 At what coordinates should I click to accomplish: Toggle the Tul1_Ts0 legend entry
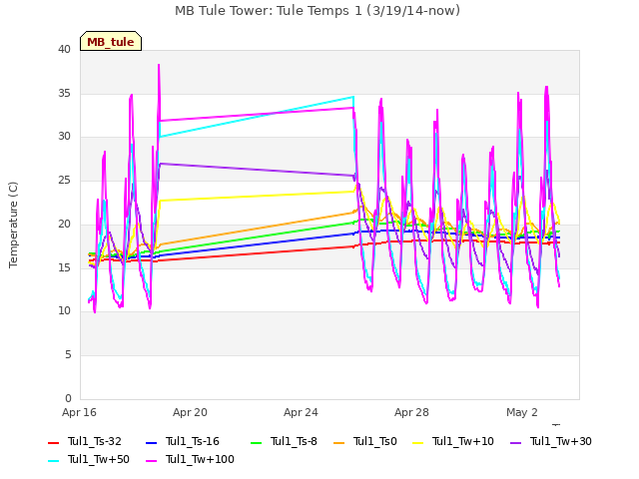coord(365,441)
